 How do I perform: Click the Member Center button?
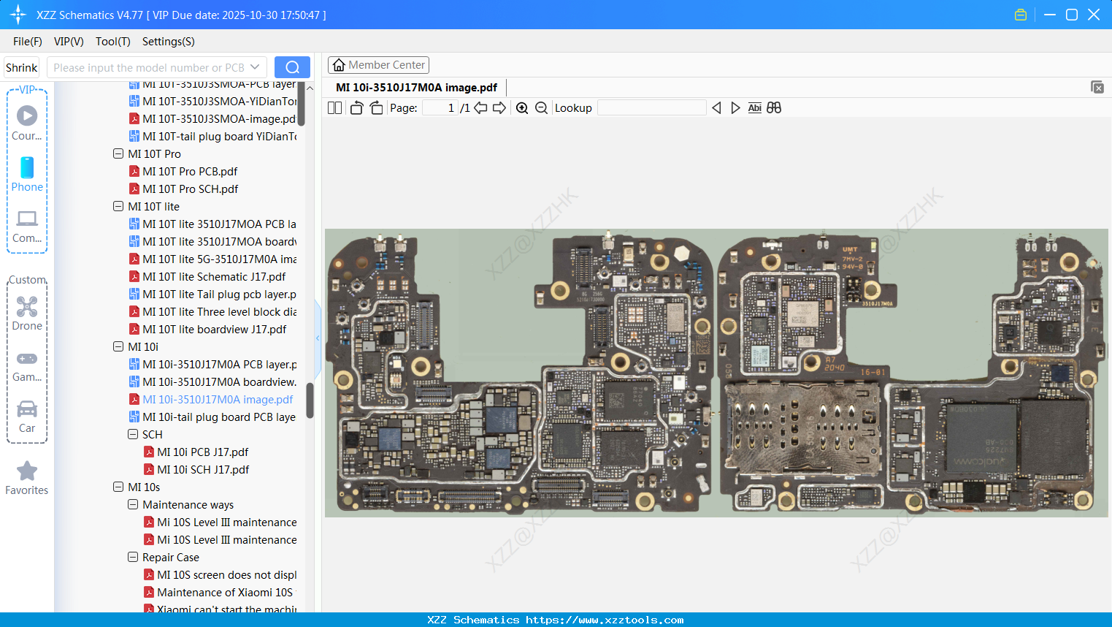tap(378, 64)
